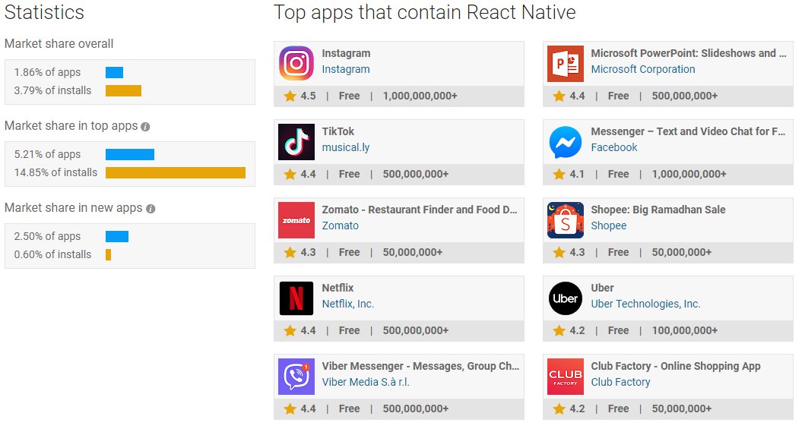805x429 pixels.
Task: Select the Shopee app icon
Action: click(x=566, y=220)
